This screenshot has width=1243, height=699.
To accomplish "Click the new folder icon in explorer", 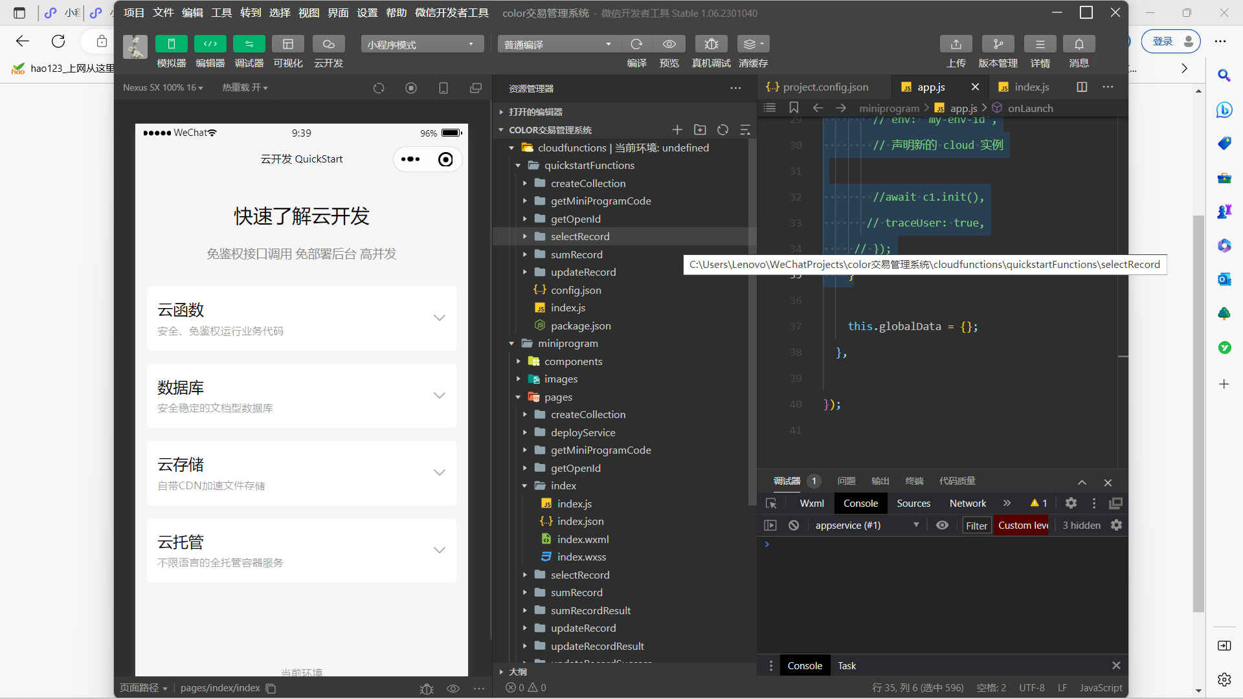I will pyautogui.click(x=700, y=130).
